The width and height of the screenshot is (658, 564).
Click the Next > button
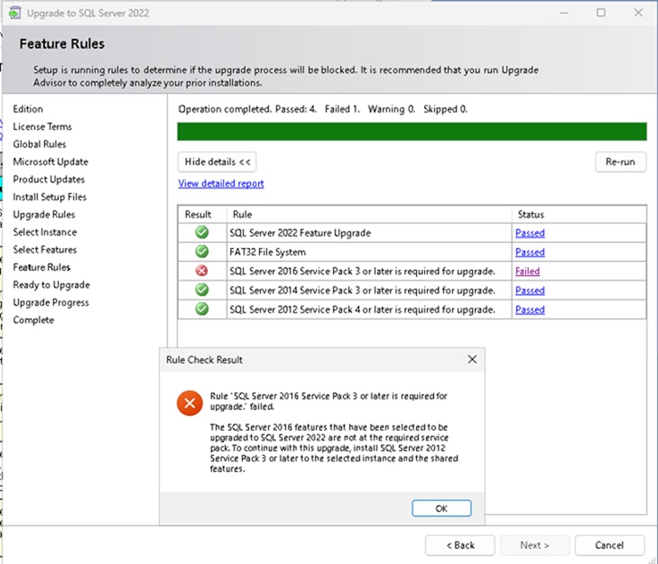[534, 545]
